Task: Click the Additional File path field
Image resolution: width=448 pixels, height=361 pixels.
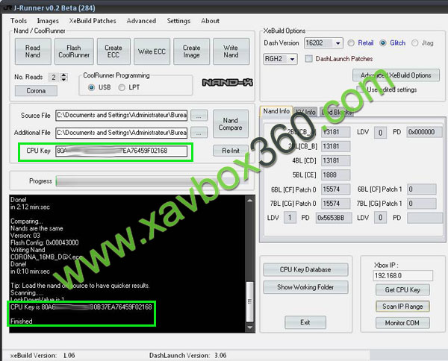Action: pos(122,133)
